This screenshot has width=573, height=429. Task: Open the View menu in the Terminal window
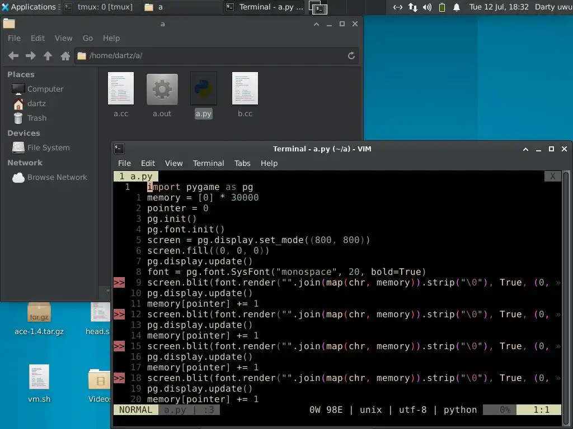(x=173, y=163)
